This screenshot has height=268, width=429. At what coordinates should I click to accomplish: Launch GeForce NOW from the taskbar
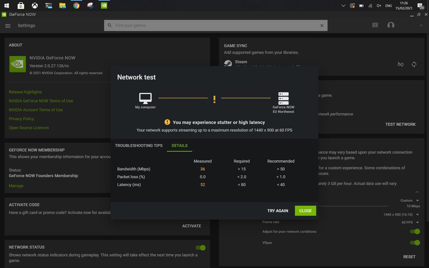104,5
